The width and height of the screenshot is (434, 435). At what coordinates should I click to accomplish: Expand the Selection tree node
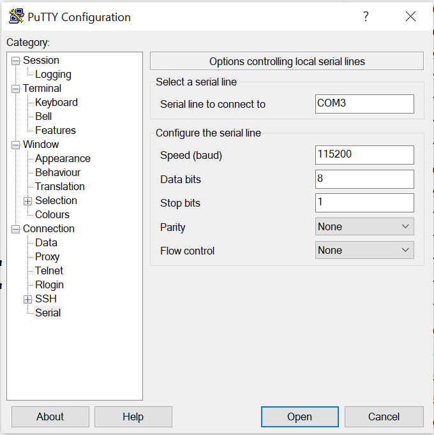[27, 201]
